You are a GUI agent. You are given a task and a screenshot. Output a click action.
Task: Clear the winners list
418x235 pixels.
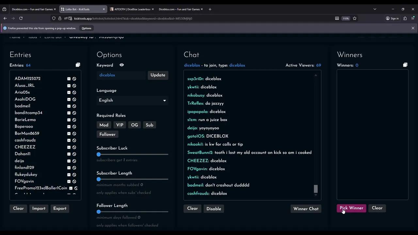pyautogui.click(x=377, y=208)
